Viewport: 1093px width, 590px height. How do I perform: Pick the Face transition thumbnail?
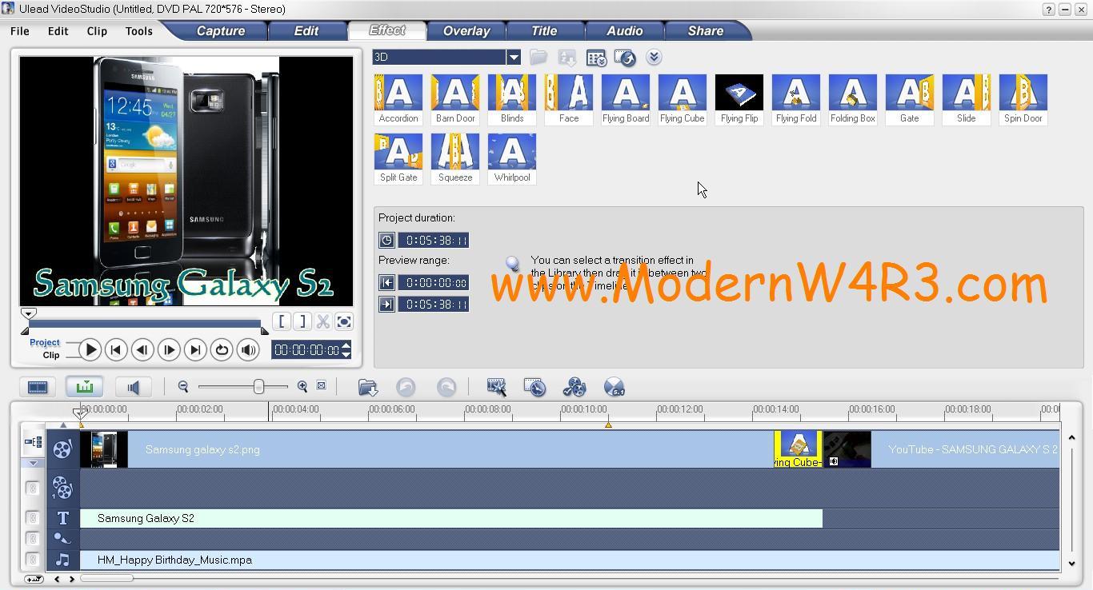569,99
